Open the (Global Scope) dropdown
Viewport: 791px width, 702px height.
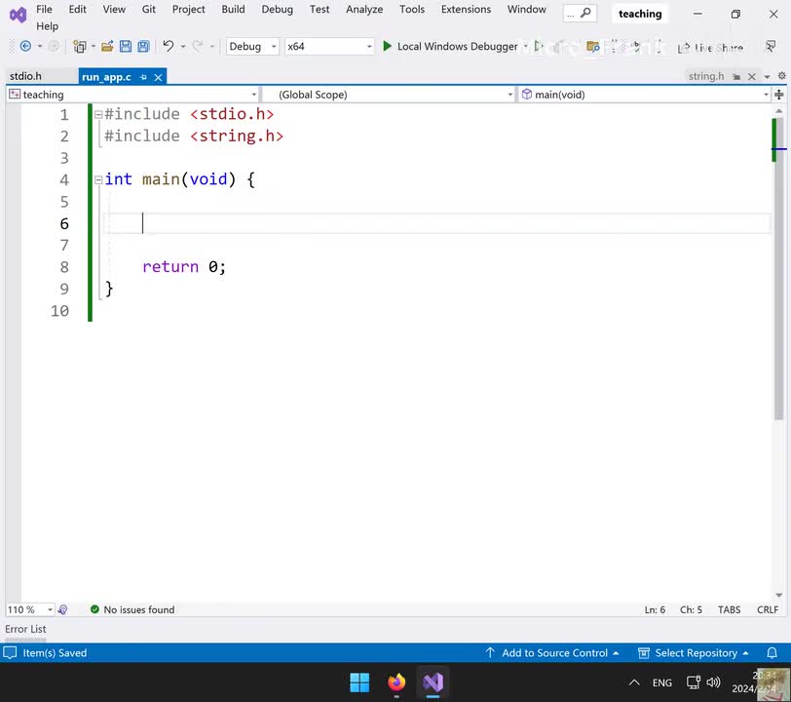(x=389, y=95)
